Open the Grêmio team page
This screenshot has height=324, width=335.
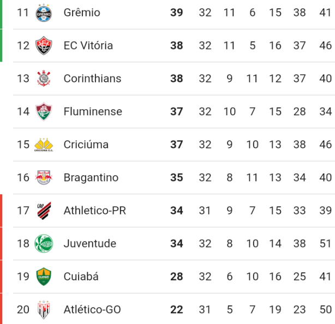(x=82, y=13)
